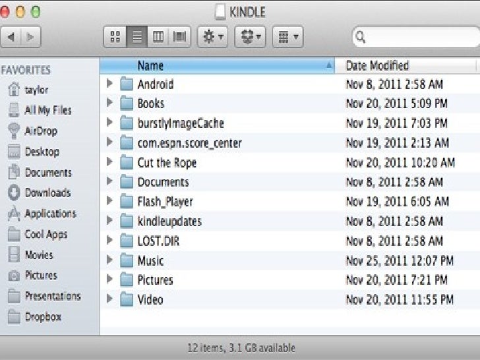Viewport: 480px width, 360px height.
Task: Go back with the left arrow button
Action: point(11,37)
